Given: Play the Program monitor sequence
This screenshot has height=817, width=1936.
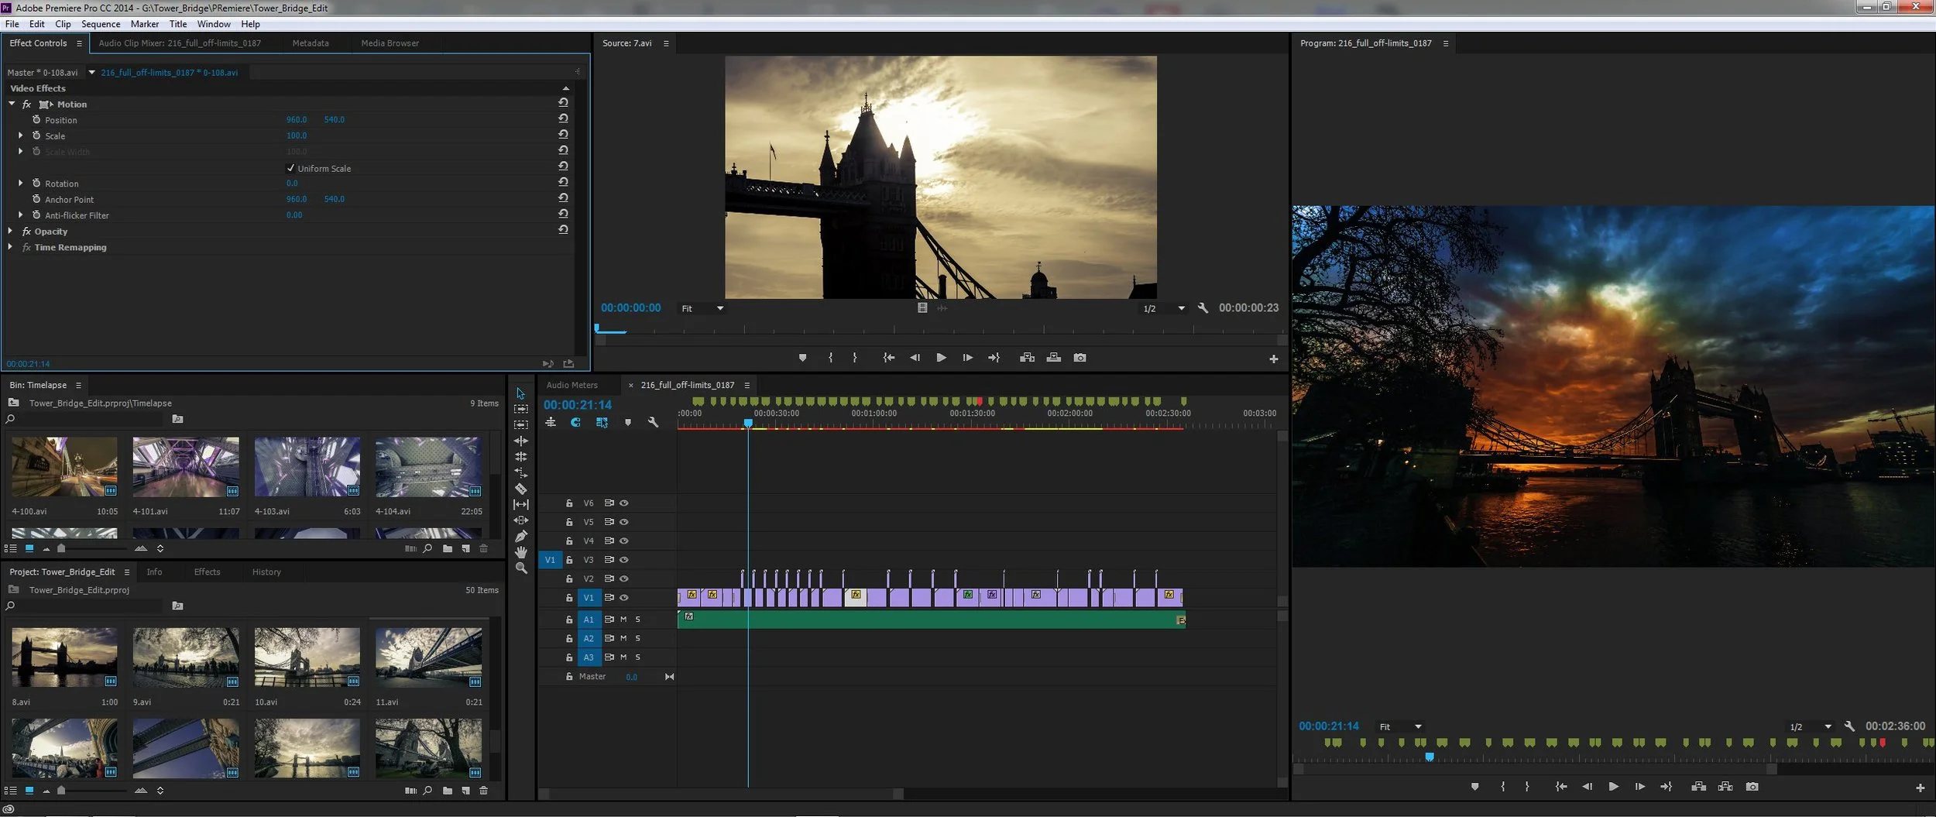Looking at the screenshot, I should 1613,787.
